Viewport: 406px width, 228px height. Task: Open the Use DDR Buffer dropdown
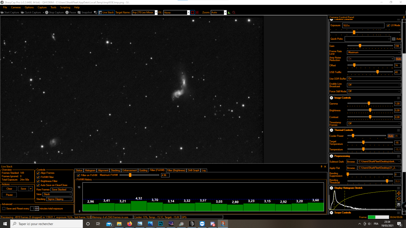click(374, 79)
